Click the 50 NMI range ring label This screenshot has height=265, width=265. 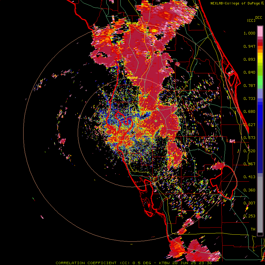point(132,78)
